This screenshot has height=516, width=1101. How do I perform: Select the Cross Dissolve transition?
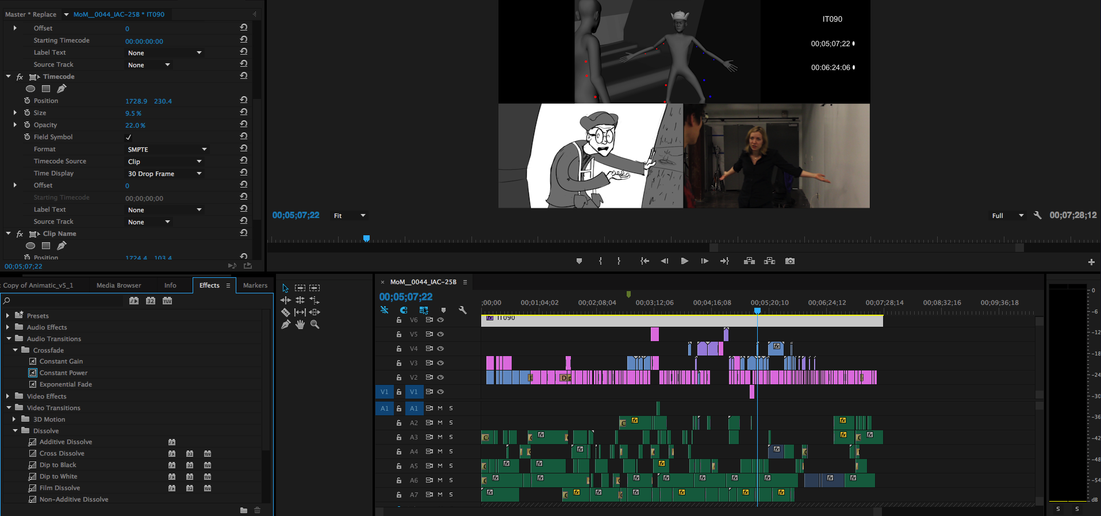tap(62, 453)
